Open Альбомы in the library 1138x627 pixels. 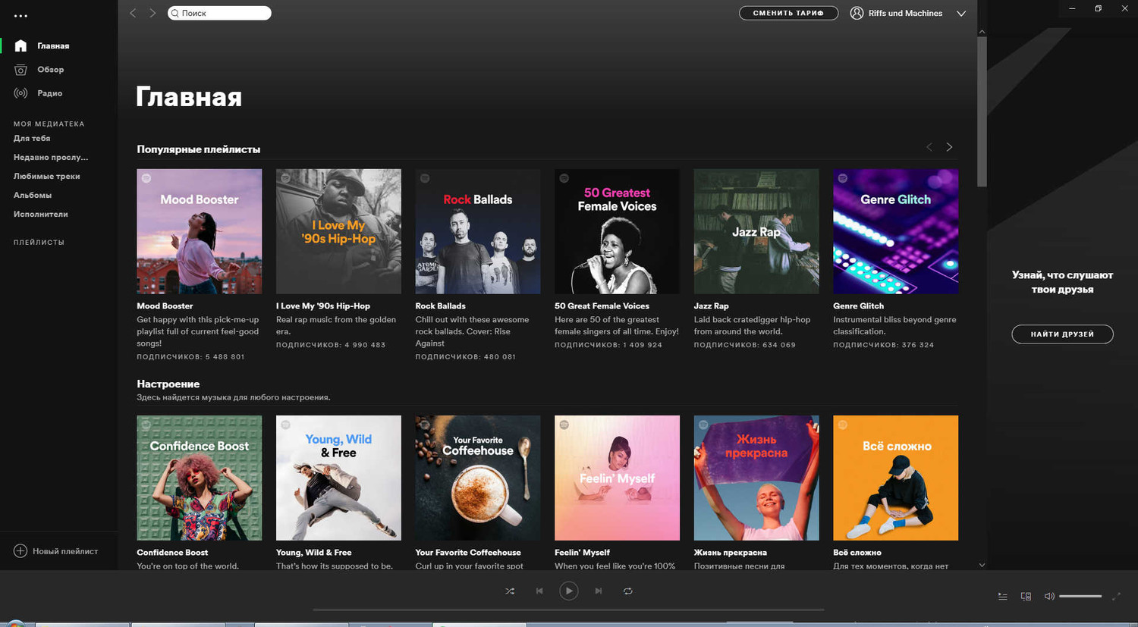point(33,196)
